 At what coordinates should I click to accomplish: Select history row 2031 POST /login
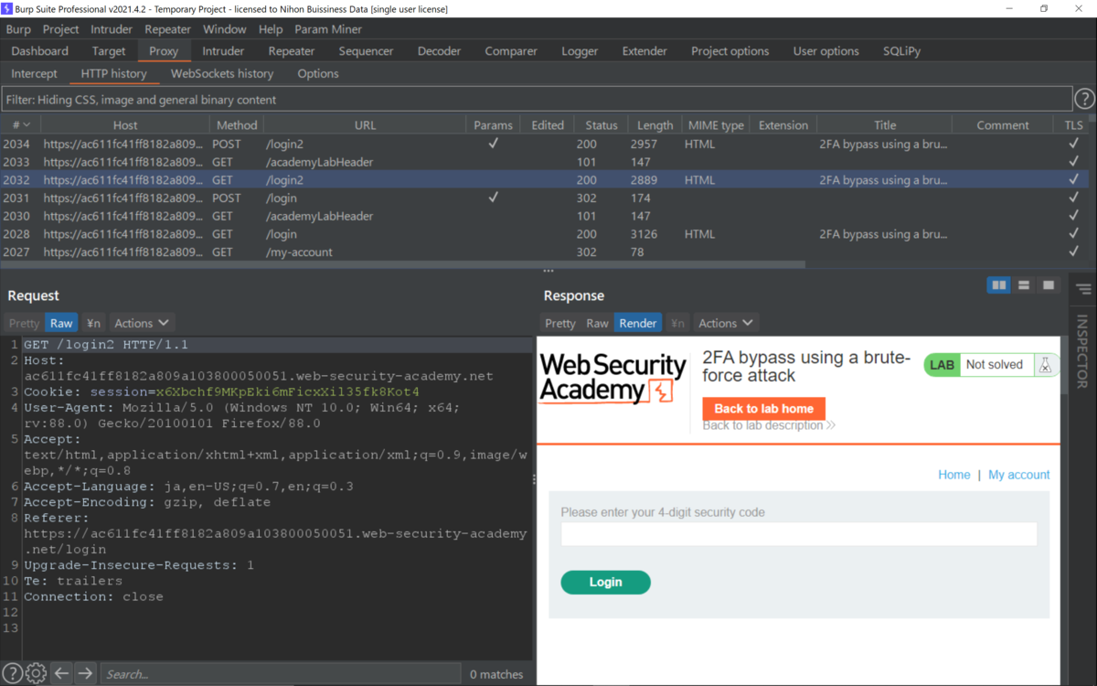(x=544, y=198)
